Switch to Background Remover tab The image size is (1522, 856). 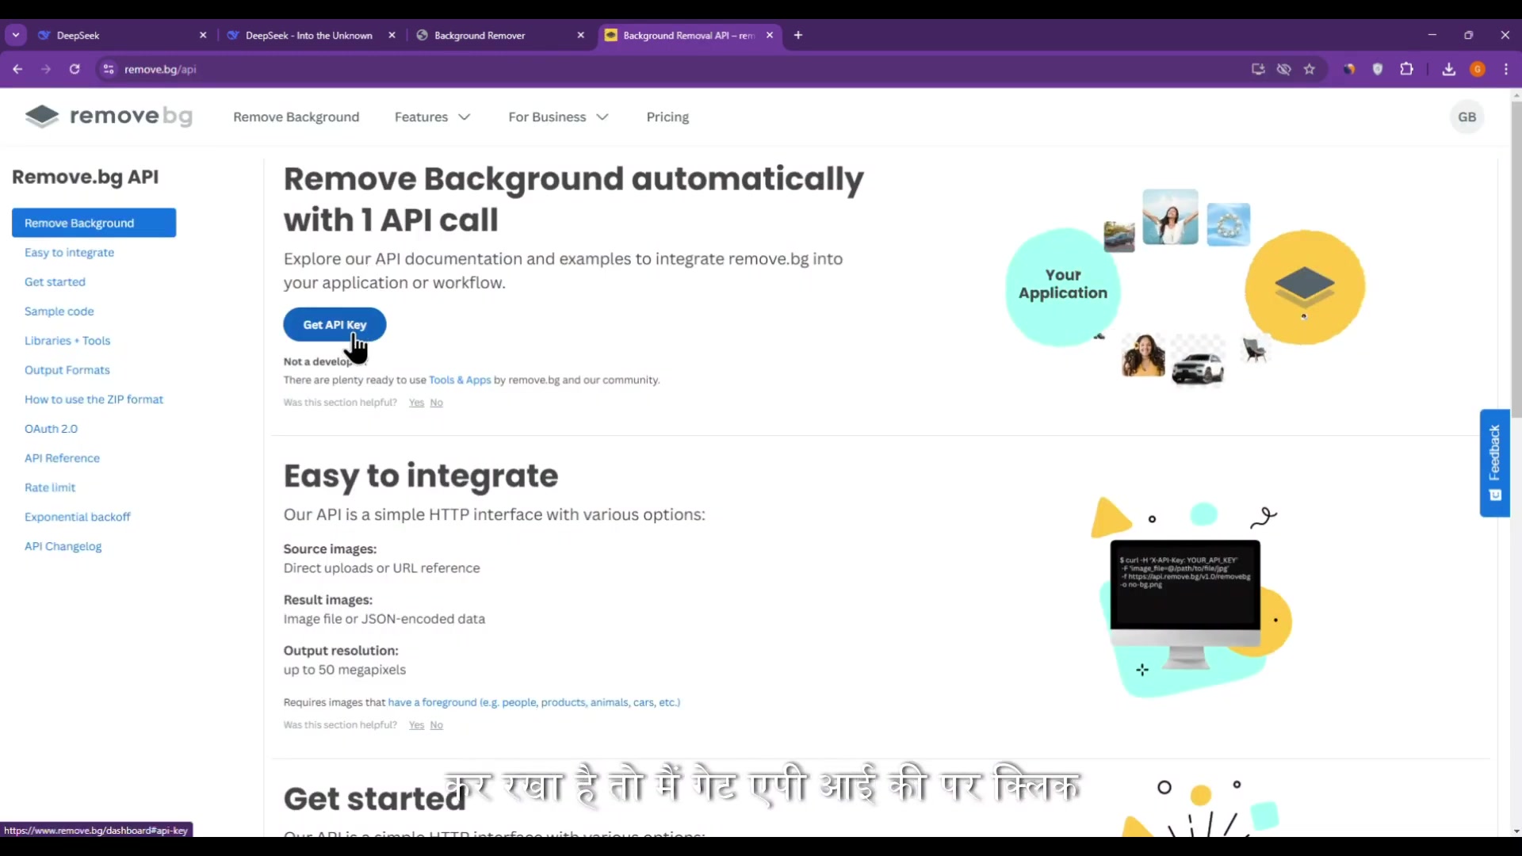click(x=499, y=35)
